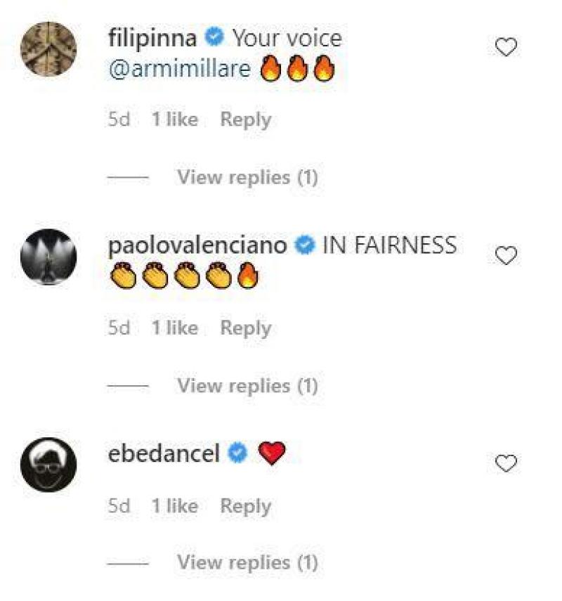The image size is (562, 601).
Task: View likes on filipinna's comment
Action: pyautogui.click(x=174, y=119)
